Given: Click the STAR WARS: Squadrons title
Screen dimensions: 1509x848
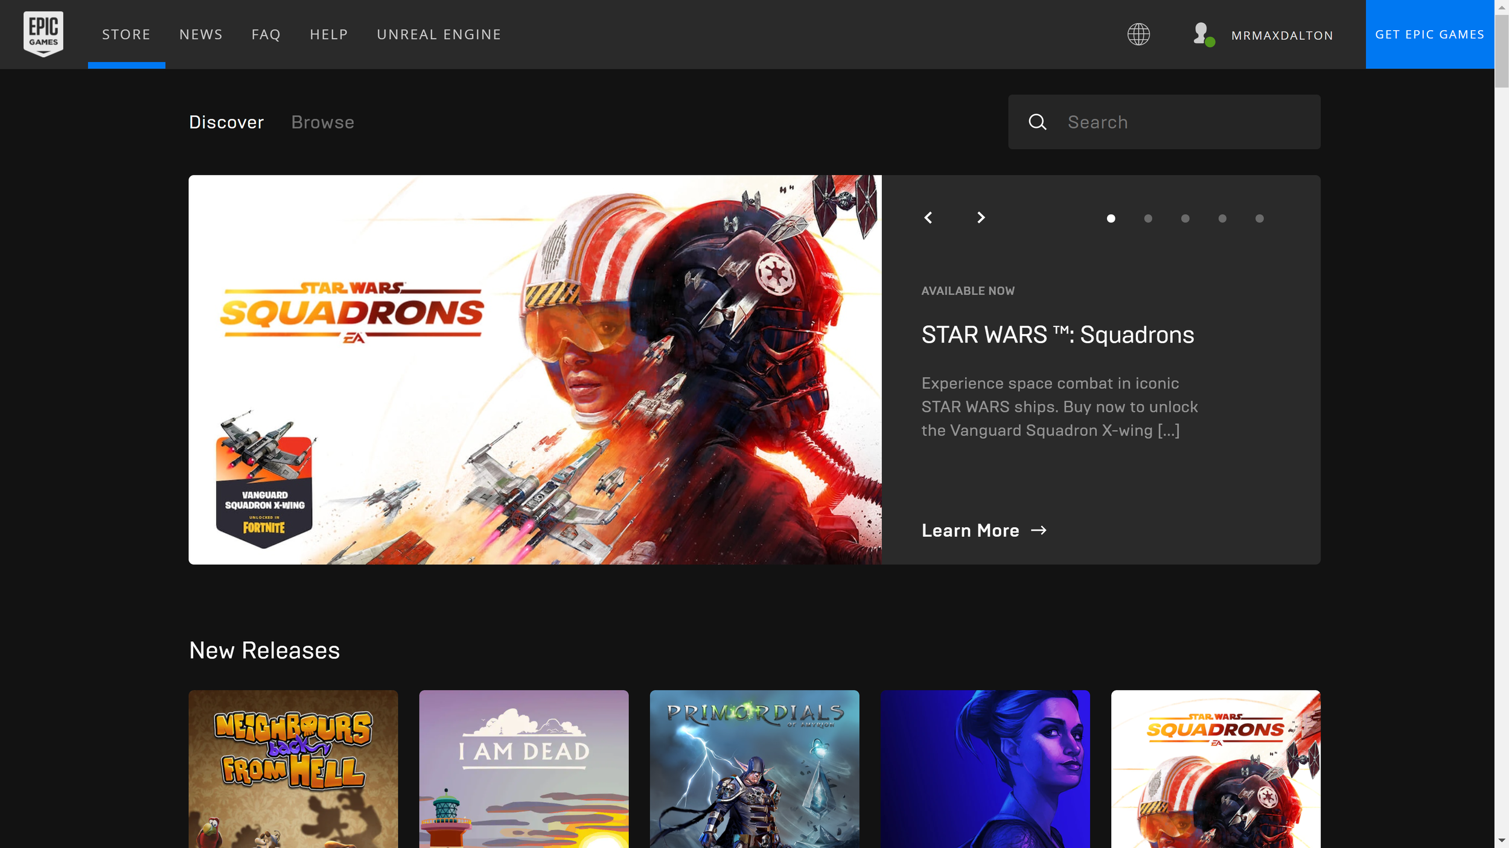Looking at the screenshot, I should [1058, 335].
